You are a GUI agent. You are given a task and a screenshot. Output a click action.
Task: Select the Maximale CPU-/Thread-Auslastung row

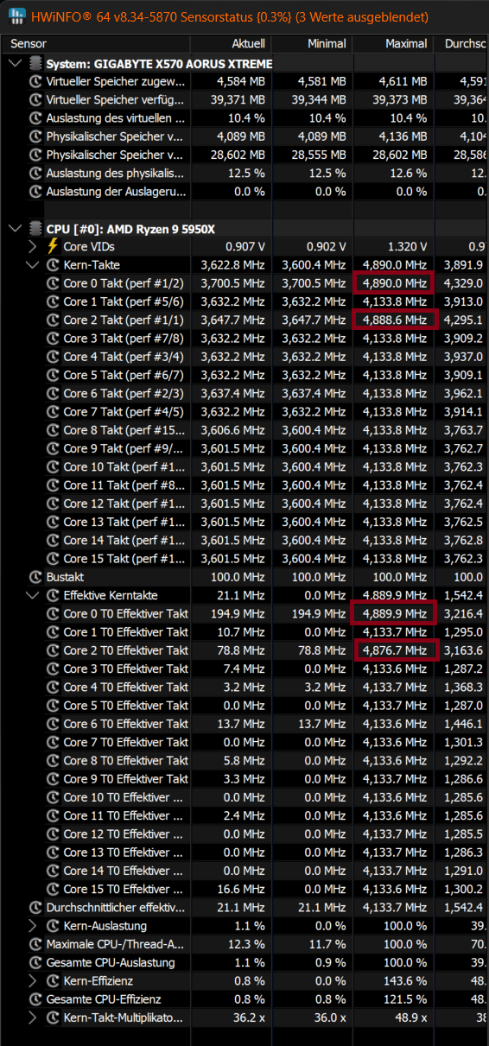point(244,944)
